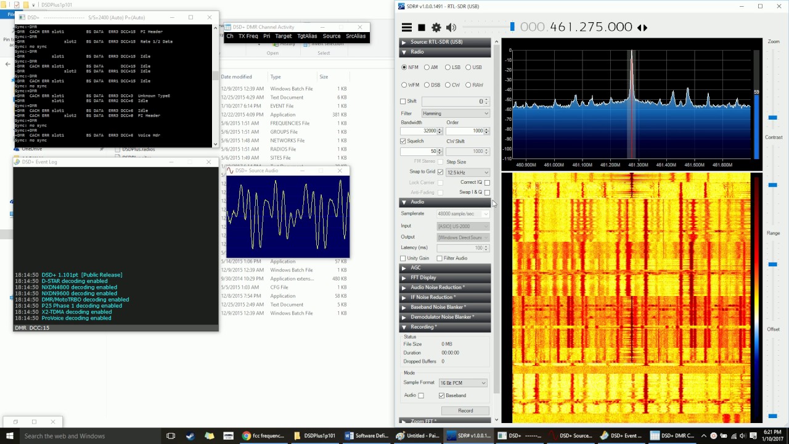The image size is (789, 444).
Task: Expand the AGC panel
Action: 445,268
